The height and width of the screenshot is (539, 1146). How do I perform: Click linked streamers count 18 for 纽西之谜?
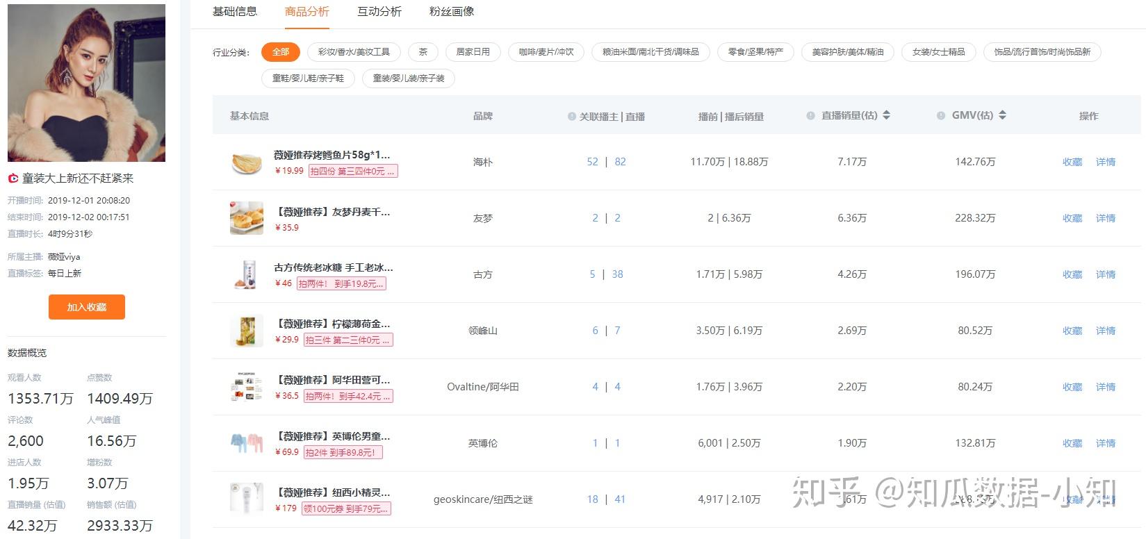point(592,499)
